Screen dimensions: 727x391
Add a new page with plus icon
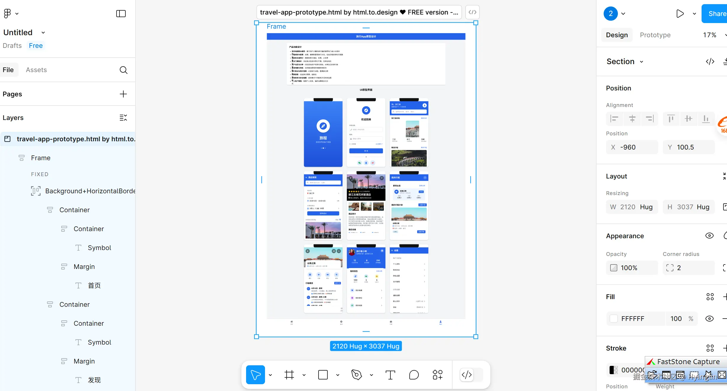(123, 94)
